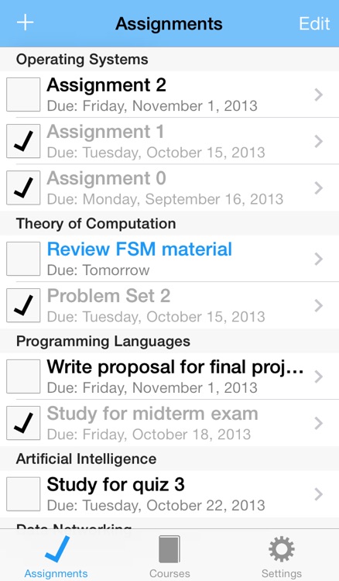Tap the Edit button
Viewport: 339px width, 581px height.
(x=314, y=23)
